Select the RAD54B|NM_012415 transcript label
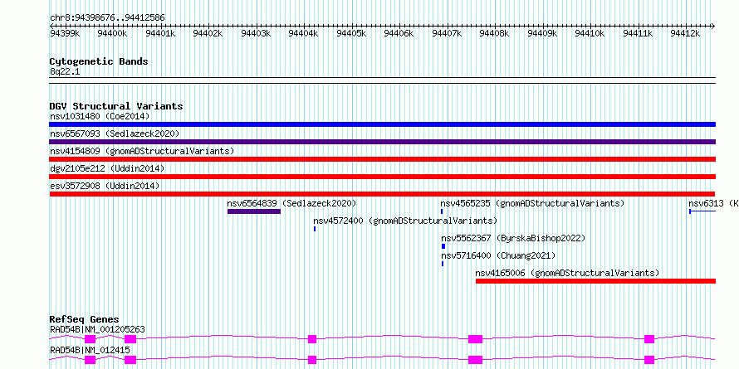Viewport: 739px width, 369px height. coord(90,350)
